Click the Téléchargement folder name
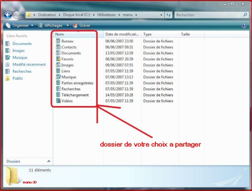Viewport: 252px width, 191px height. pyautogui.click(x=75, y=95)
